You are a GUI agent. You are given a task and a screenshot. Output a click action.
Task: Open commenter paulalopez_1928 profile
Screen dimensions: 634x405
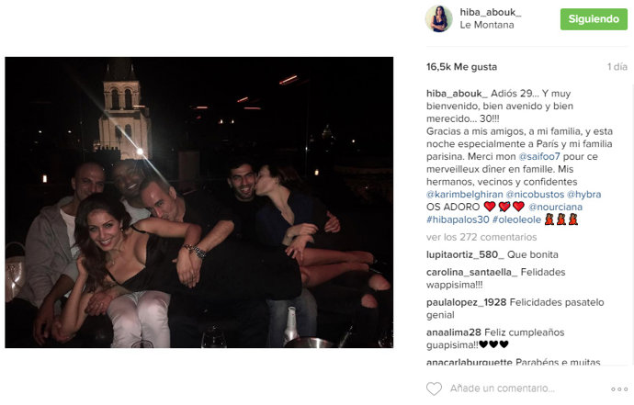[x=466, y=302]
